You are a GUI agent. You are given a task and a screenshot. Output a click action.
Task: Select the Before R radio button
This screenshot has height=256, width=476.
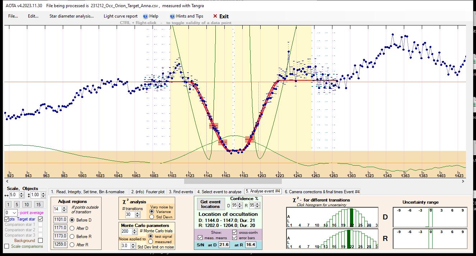[72, 236]
